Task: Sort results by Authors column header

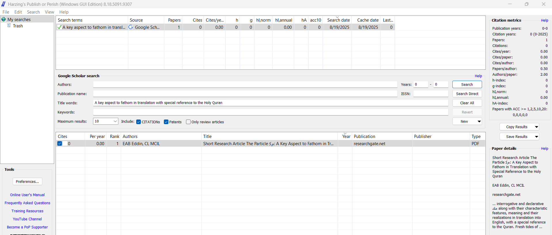Action: [x=161, y=136]
